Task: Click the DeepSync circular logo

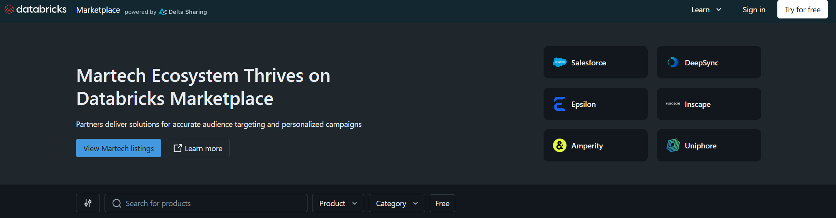Action: pos(673,62)
